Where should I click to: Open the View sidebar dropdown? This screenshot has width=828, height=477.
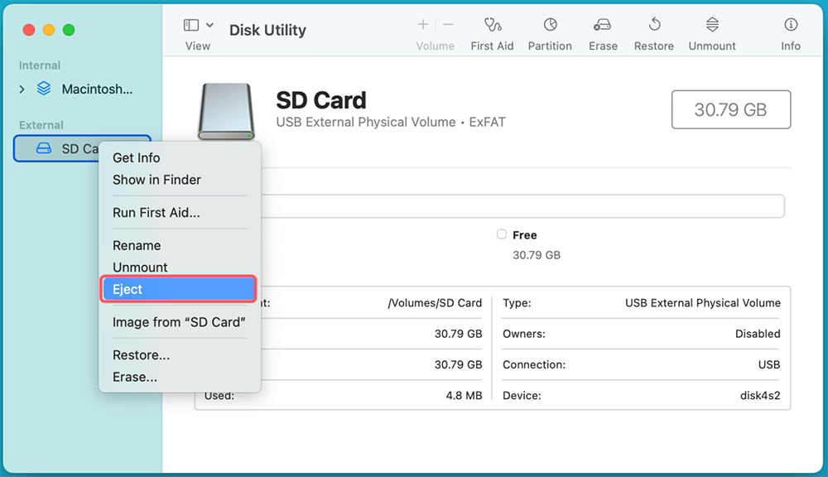pyautogui.click(x=198, y=26)
